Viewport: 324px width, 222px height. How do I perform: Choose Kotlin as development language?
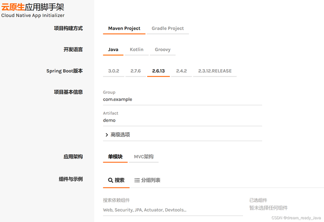[x=136, y=50]
